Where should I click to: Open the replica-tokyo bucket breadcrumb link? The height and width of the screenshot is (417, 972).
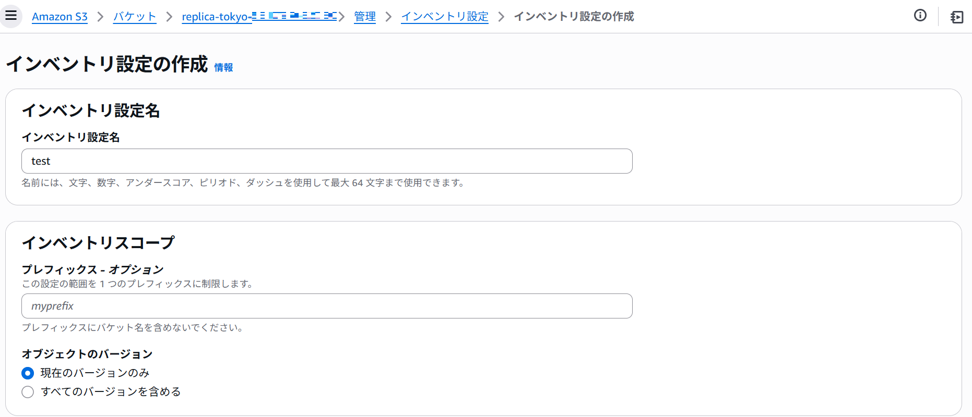pos(258,17)
